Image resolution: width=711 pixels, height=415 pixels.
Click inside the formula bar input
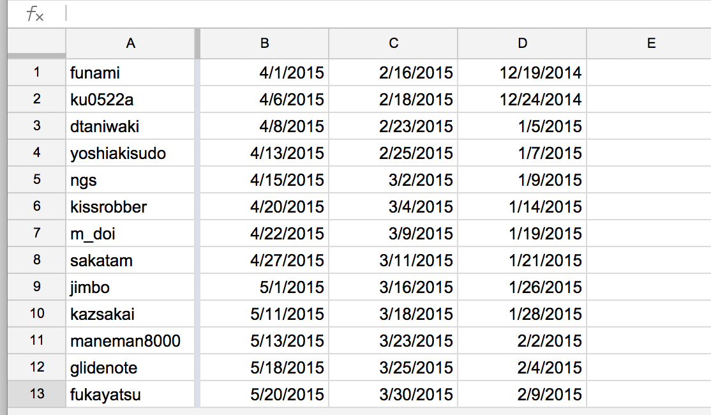click(x=383, y=14)
